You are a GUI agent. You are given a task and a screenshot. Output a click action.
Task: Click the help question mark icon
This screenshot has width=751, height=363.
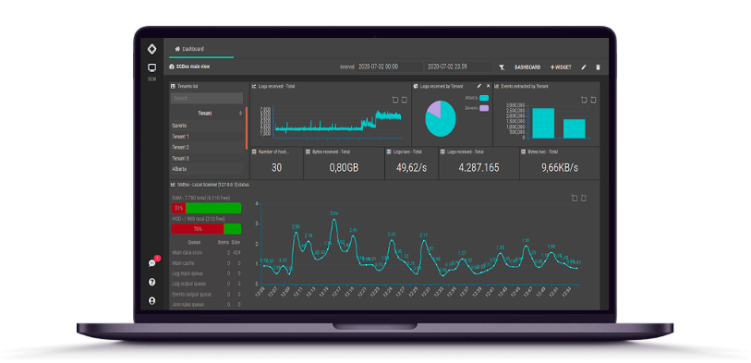tap(151, 282)
